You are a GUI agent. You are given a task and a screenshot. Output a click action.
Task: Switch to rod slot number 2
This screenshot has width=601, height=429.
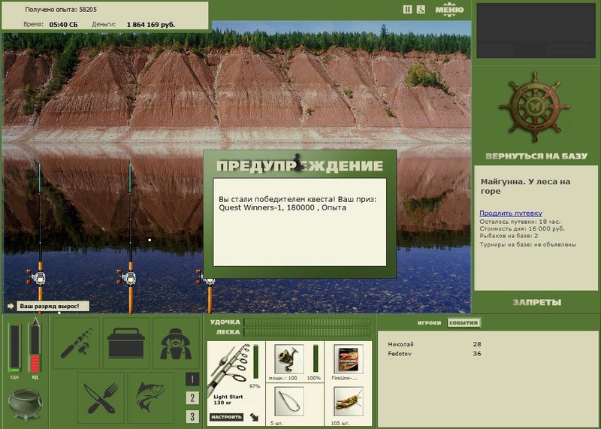coord(192,397)
